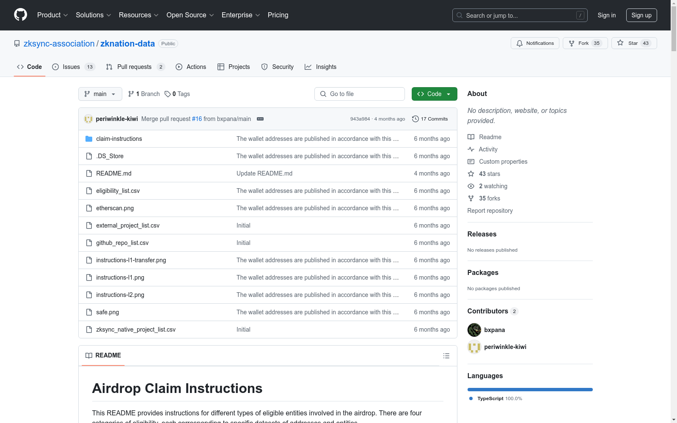677x423 pixels.
Task: Click the Sign up button
Action: pyautogui.click(x=641, y=15)
